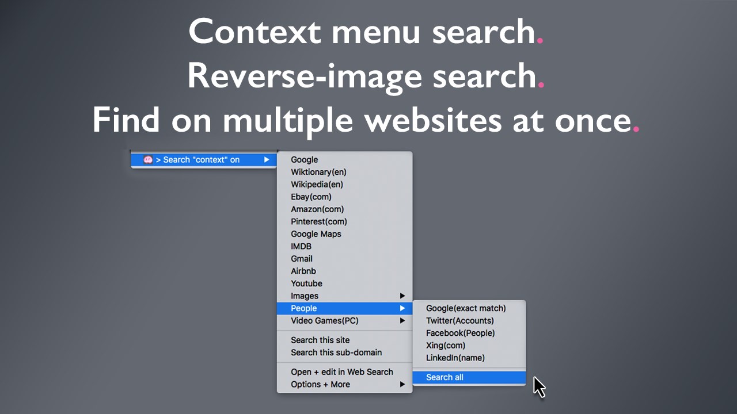Select Amazon(com) entry
Screen dimensions: 737x414
[344, 209]
